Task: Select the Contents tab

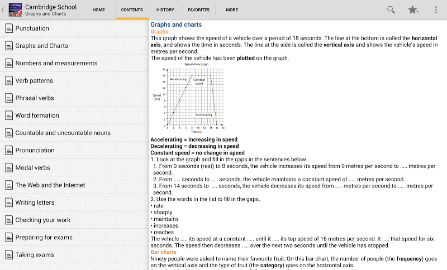Action: point(132,9)
